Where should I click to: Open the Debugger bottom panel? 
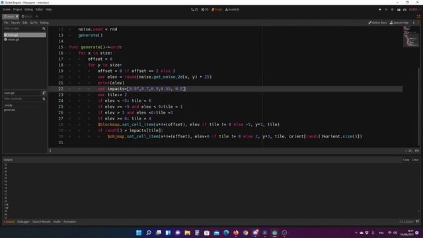click(23, 221)
